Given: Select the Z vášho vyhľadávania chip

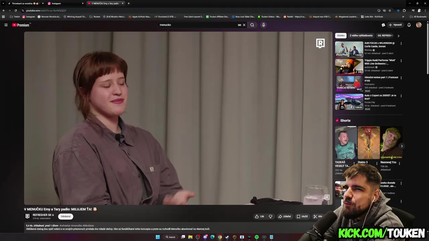Looking at the screenshot, I should point(361,35).
